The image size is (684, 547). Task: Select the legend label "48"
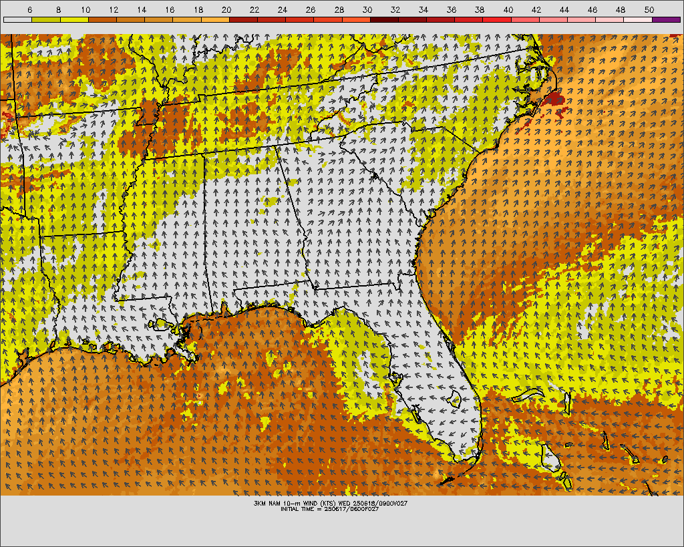click(x=621, y=9)
